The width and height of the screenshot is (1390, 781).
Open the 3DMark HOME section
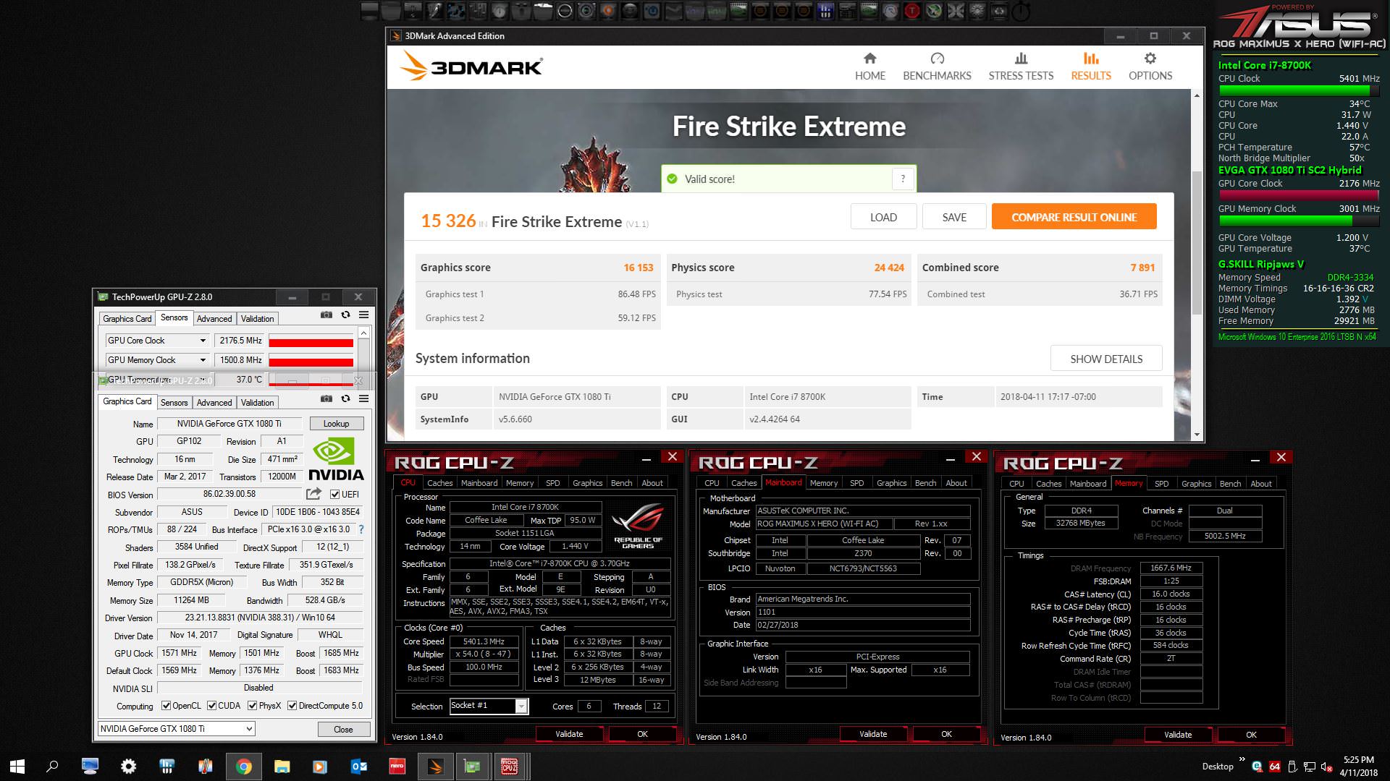coord(869,67)
